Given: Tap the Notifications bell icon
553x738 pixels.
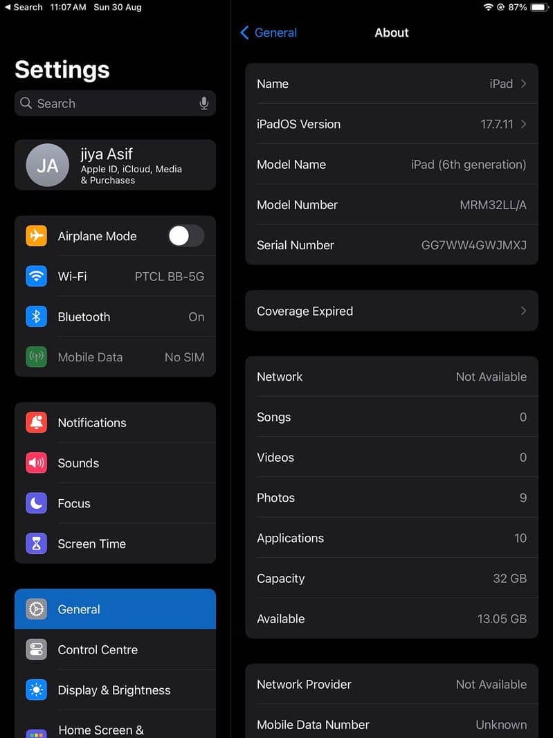Looking at the screenshot, I should tap(36, 423).
